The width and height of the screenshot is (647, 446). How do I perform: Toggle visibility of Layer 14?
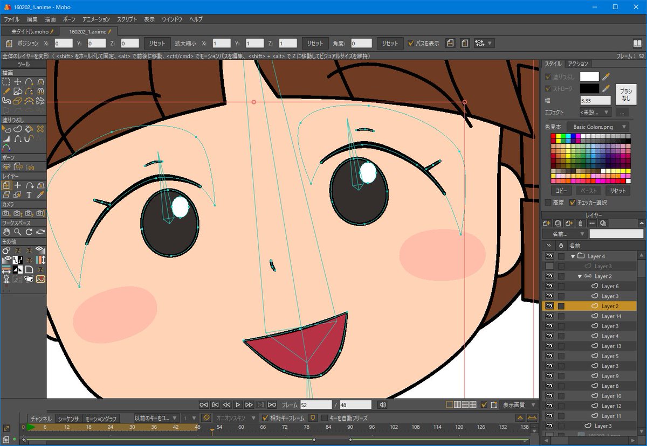[x=549, y=316]
